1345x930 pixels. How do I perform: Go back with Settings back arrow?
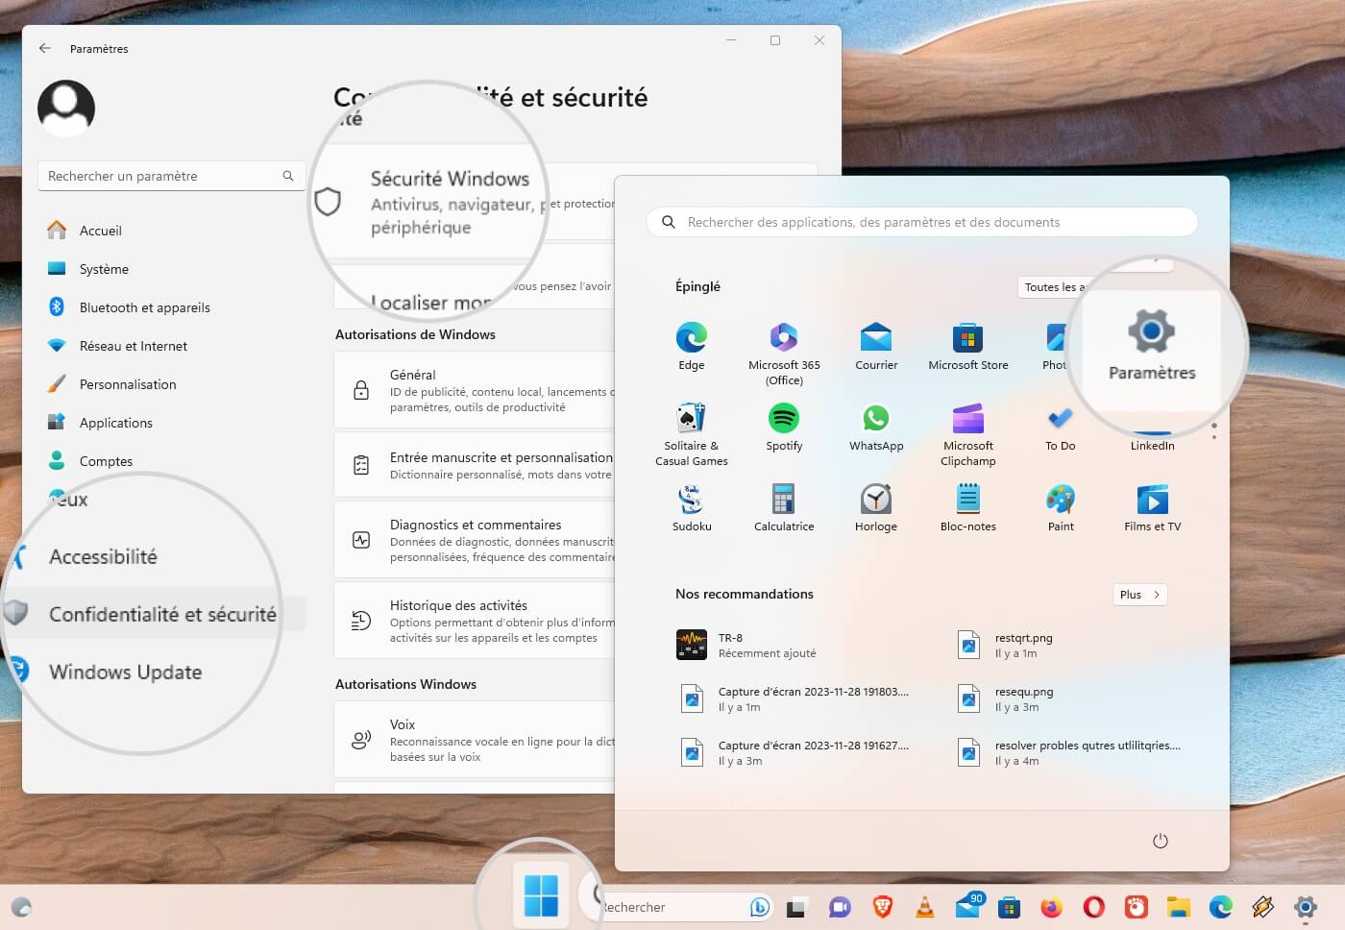(x=45, y=48)
